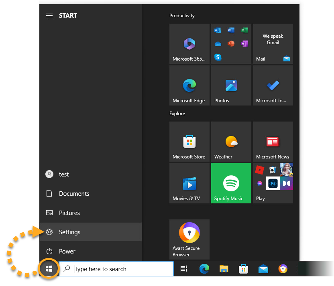Open the Microsoft 365 tile
Viewport: 334px width, 286px height.
pos(189,44)
